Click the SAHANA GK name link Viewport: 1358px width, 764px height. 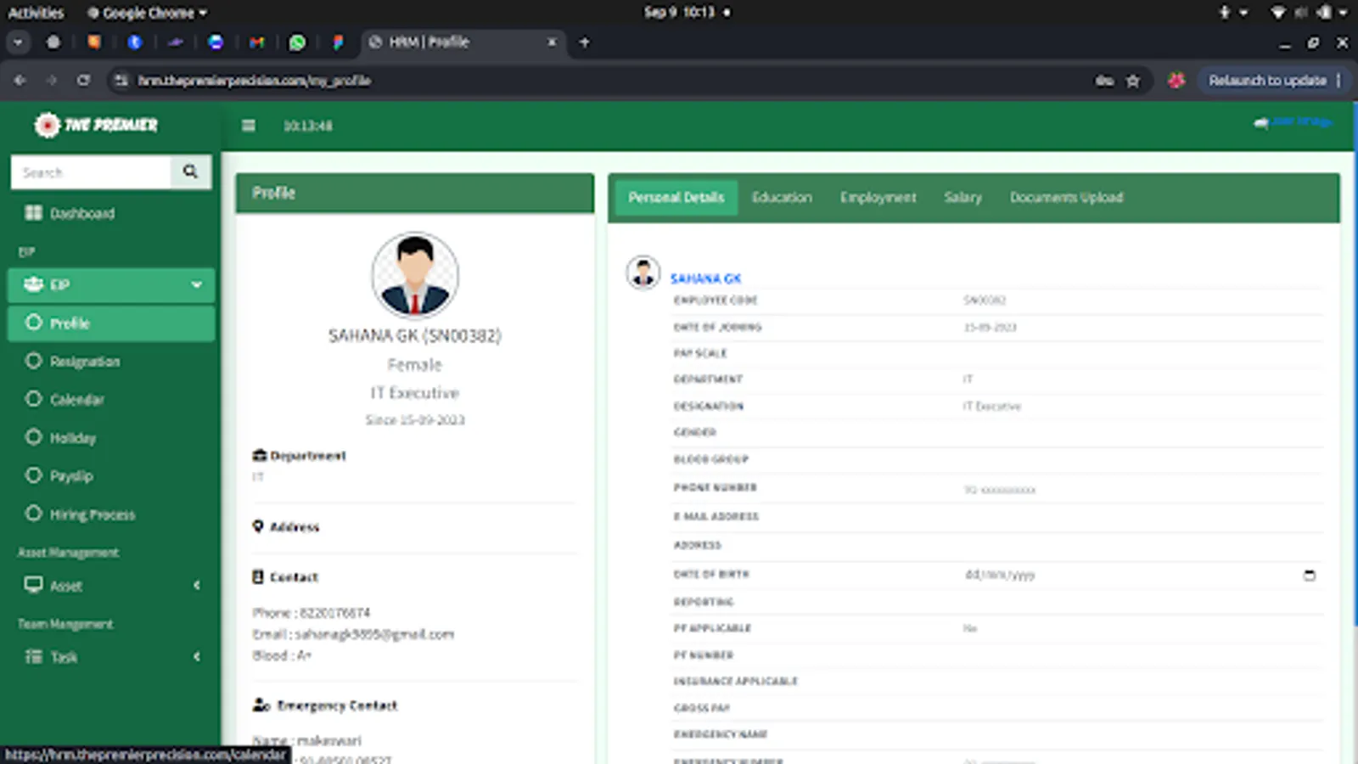point(705,278)
